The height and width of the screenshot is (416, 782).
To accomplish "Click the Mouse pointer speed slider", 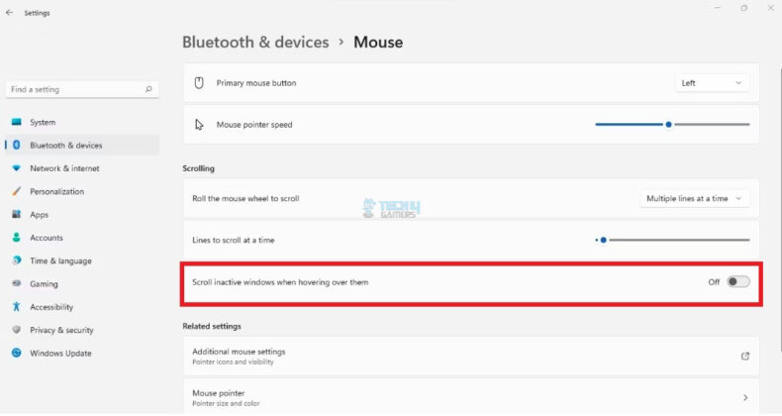I will click(x=671, y=125).
